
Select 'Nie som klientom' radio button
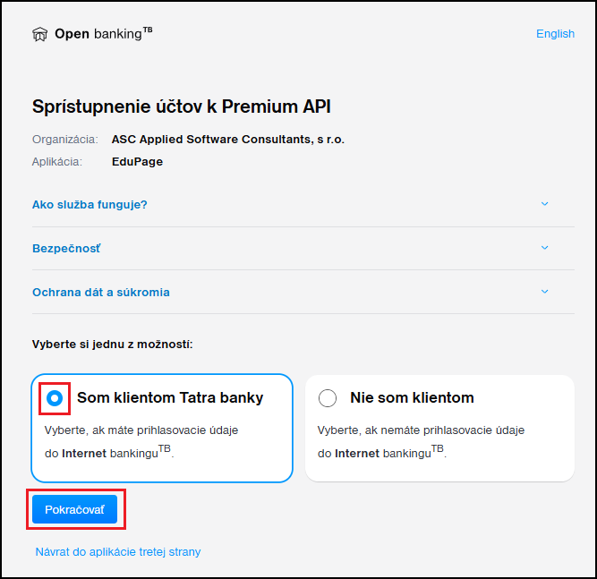coord(328,398)
